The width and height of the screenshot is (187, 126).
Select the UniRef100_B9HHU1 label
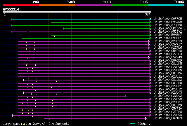[168, 38]
